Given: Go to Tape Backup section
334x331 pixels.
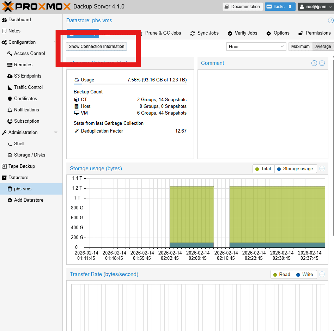Looking at the screenshot, I should click(x=22, y=166).
